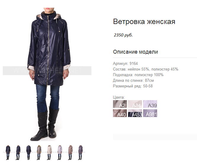Click the 2350 руб. price text
Viewport: 197px width, 165px height.
(x=123, y=35)
